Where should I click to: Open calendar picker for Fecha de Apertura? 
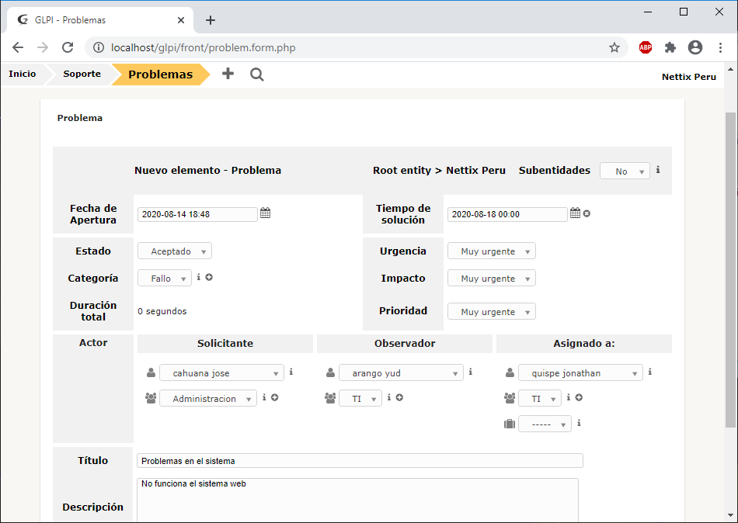click(265, 213)
